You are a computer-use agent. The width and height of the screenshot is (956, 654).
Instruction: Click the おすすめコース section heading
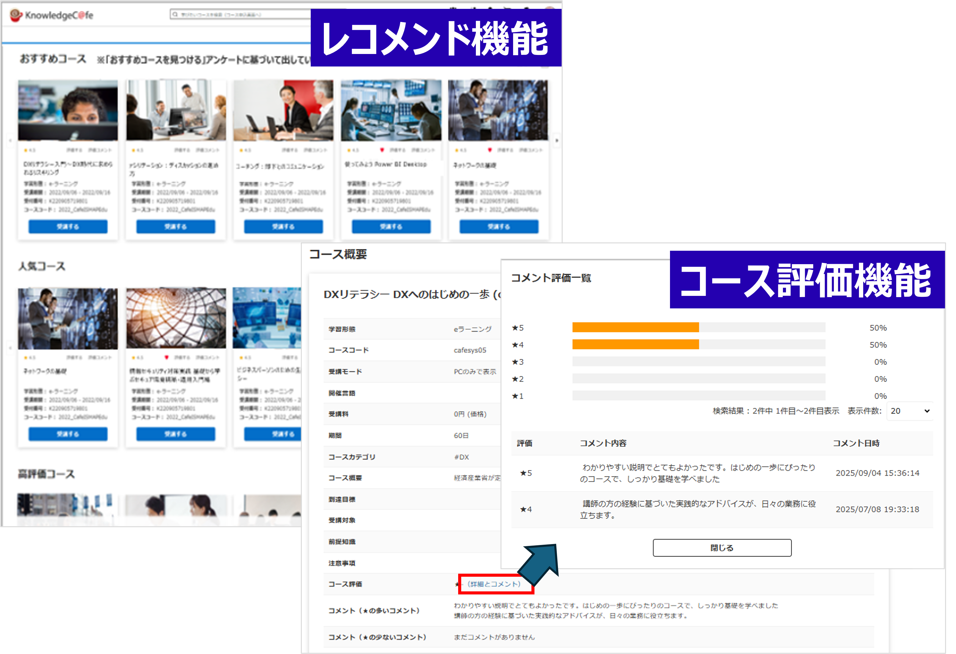53,59
